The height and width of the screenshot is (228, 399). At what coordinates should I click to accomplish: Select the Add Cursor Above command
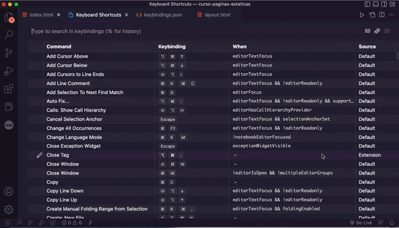67,56
